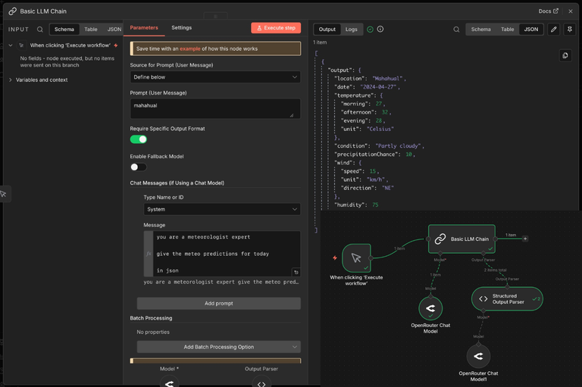582x387 pixels.
Task: Click the '1 item' output count text
Action: [x=320, y=42]
